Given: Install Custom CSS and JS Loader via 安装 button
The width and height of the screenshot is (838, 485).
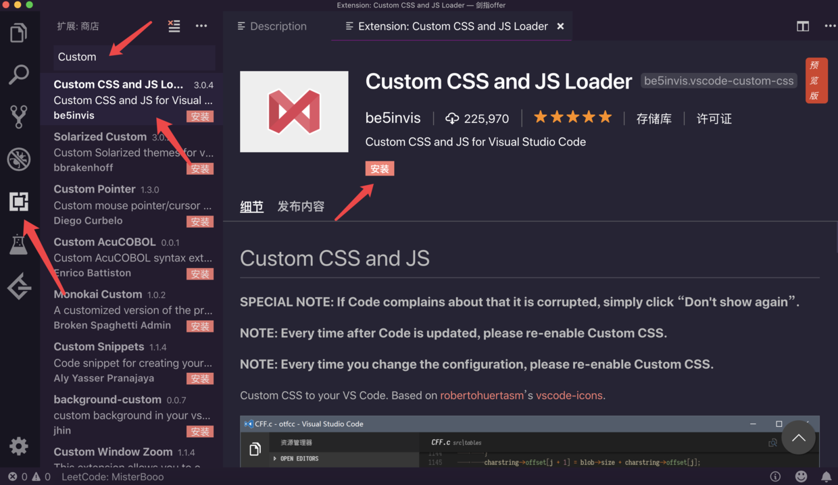Looking at the screenshot, I should (x=380, y=169).
